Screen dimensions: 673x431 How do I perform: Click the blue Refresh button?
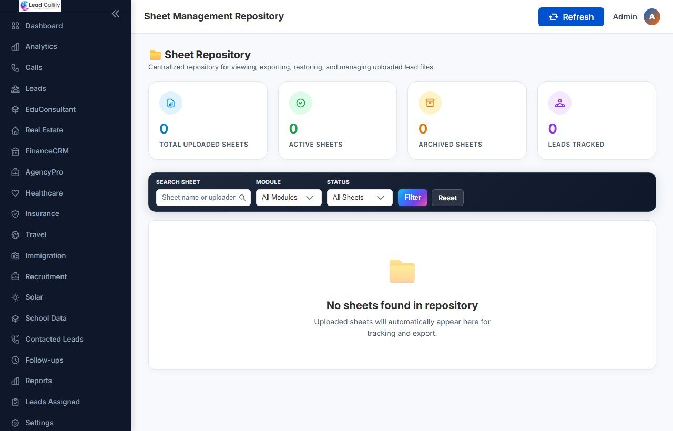pos(571,17)
